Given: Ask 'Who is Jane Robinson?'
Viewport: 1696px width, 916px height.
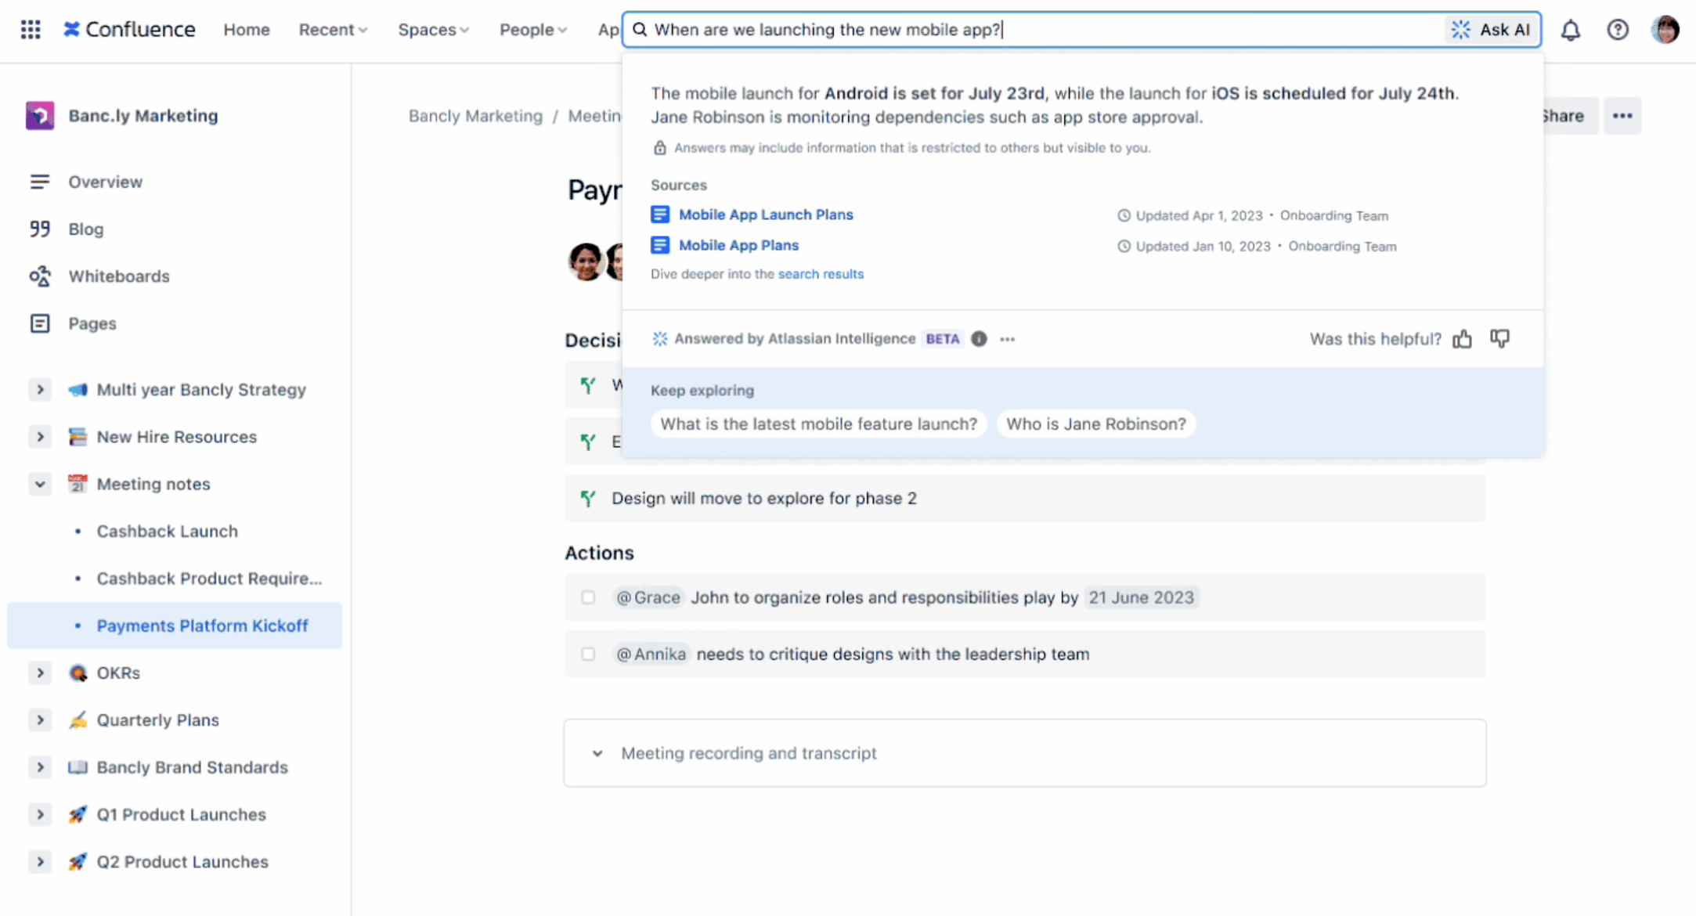Looking at the screenshot, I should point(1095,424).
